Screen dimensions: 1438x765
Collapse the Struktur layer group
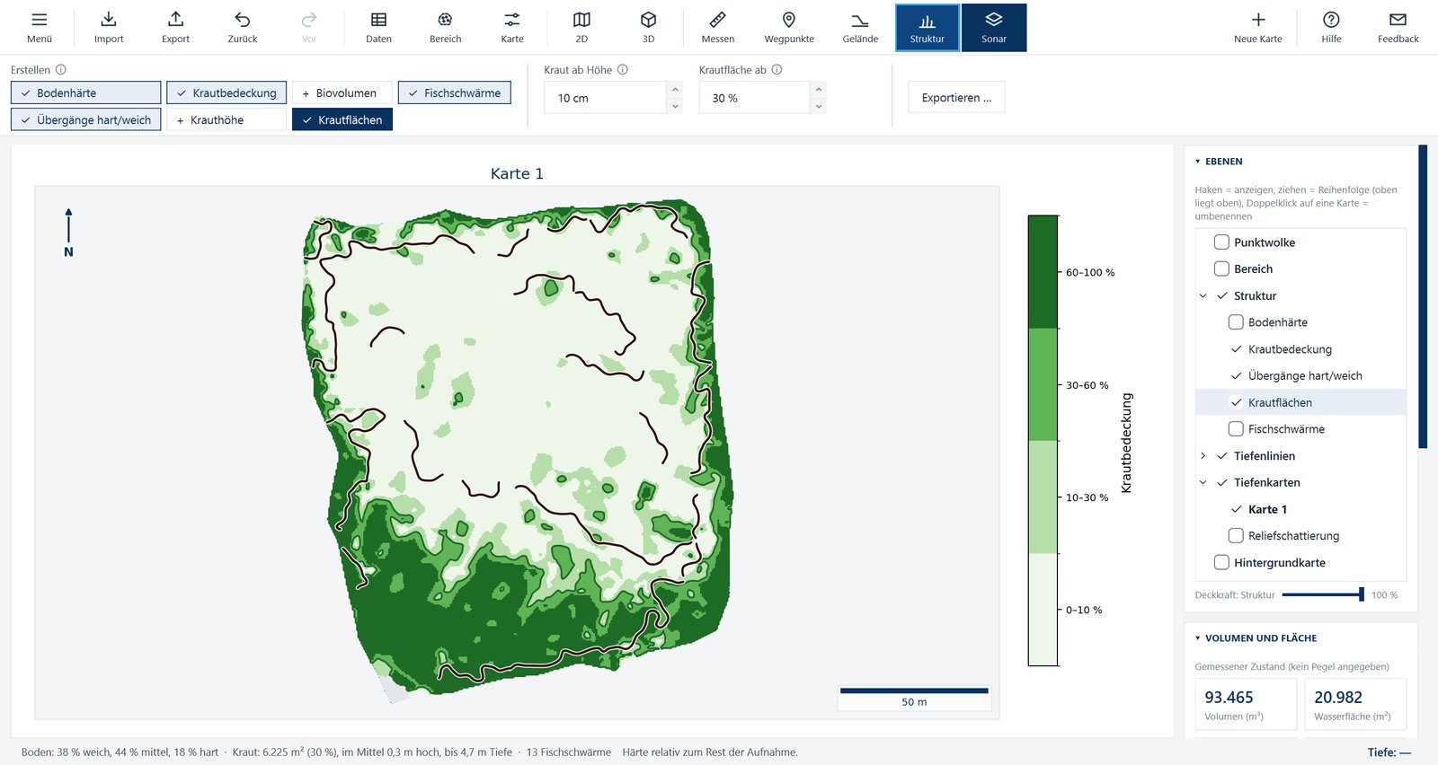1203,295
